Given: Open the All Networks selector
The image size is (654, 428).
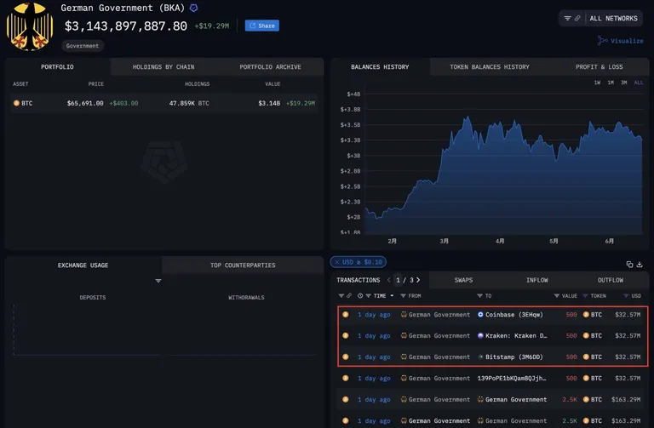Looking at the screenshot, I should 613,19.
